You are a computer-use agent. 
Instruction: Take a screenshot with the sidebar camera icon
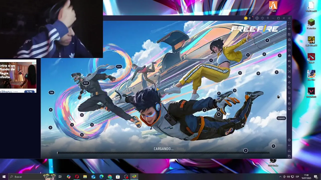point(289,66)
